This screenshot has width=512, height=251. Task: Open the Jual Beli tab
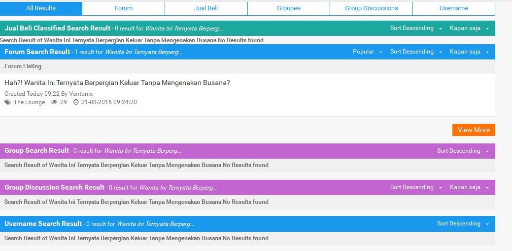(x=206, y=8)
